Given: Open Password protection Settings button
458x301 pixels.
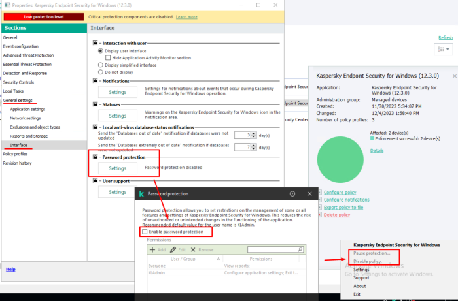Looking at the screenshot, I should point(117,168).
